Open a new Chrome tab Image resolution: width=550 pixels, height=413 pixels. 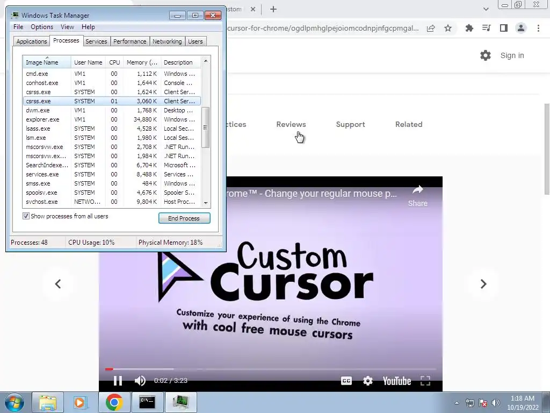pos(273,9)
